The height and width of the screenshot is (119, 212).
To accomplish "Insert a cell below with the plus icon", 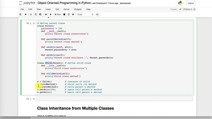I will [26, 15].
